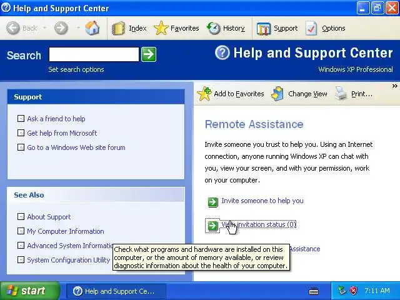Open Set search options link
400x300 pixels.
click(x=76, y=69)
